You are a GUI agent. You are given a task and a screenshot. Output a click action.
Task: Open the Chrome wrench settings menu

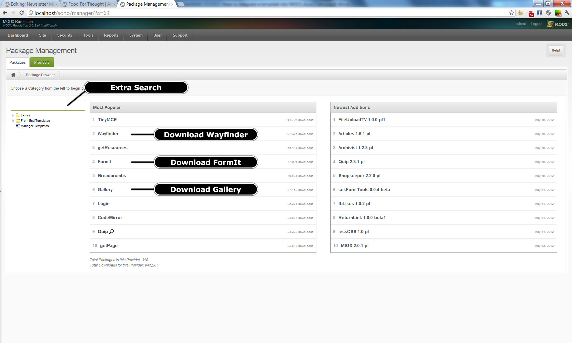tap(567, 13)
